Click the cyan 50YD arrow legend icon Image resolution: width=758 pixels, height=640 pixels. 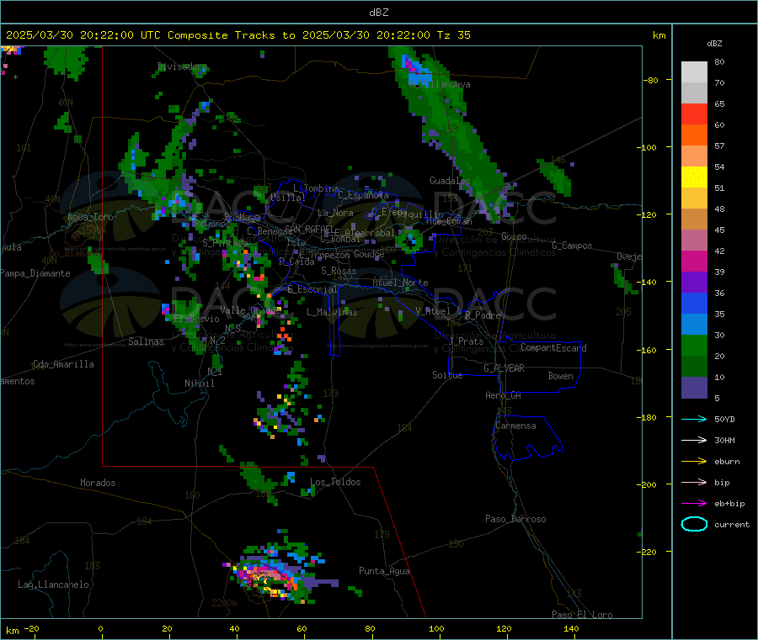coord(694,419)
